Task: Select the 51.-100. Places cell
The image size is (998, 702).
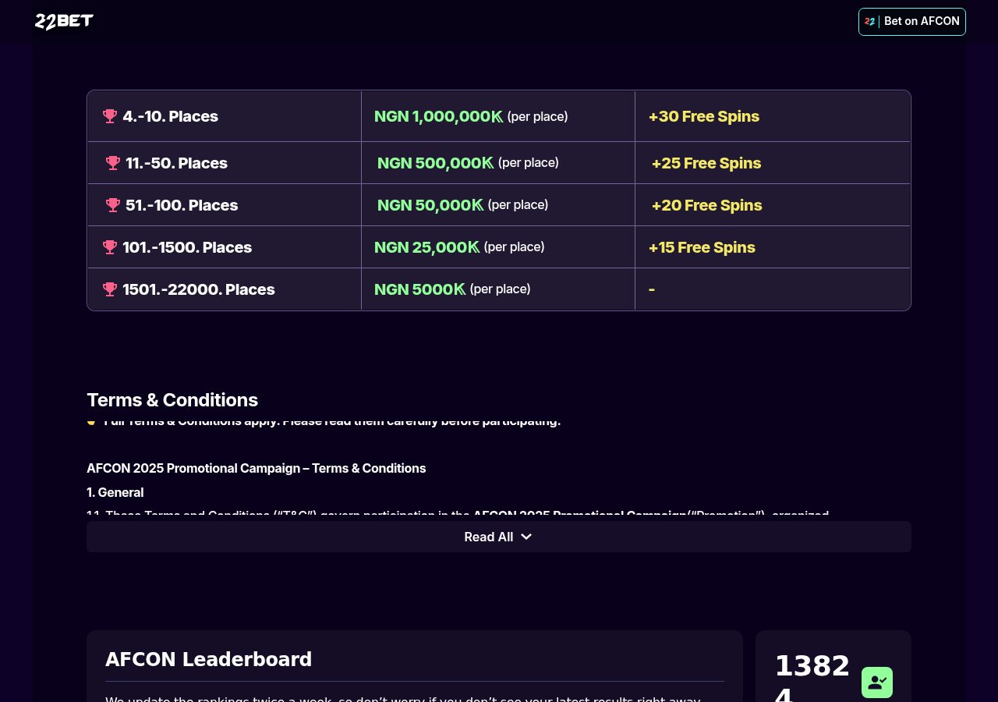Action: pos(225,205)
